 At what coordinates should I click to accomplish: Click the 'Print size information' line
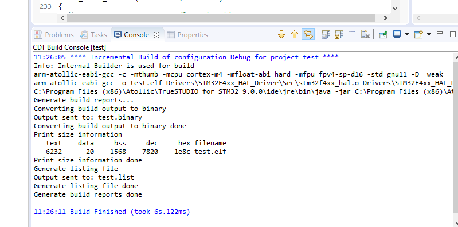click(78, 134)
